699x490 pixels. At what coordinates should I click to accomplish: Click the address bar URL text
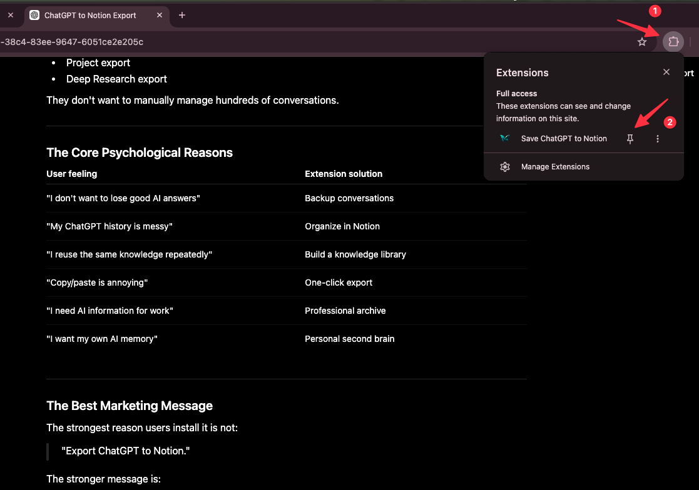coord(72,42)
